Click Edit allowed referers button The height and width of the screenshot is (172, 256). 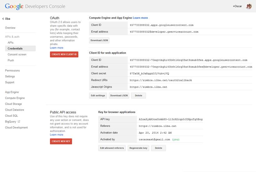[112, 148]
